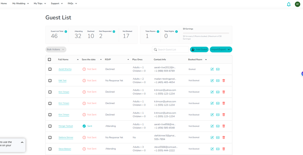Focus the Search Guest List field
Viewport: 303px width, 155px height.
[170, 49]
